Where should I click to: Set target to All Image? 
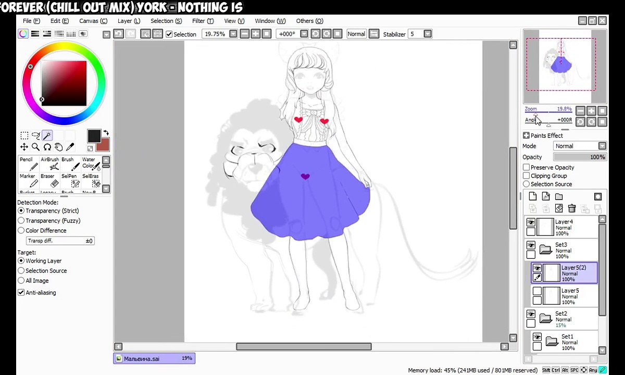21,280
